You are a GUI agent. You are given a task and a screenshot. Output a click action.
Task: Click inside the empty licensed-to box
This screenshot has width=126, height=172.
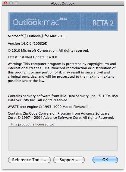tap(63, 138)
